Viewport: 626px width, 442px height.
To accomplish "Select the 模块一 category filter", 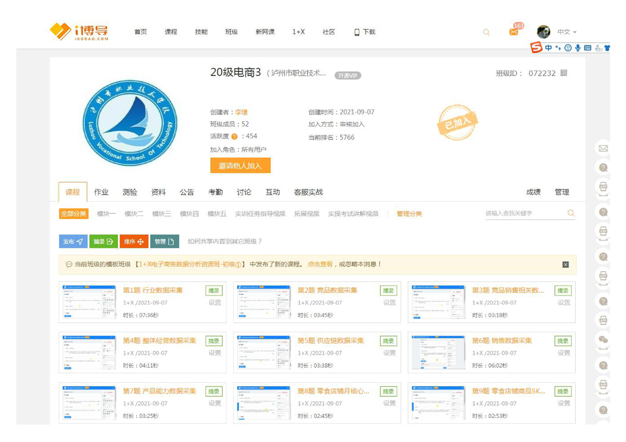I will [106, 213].
